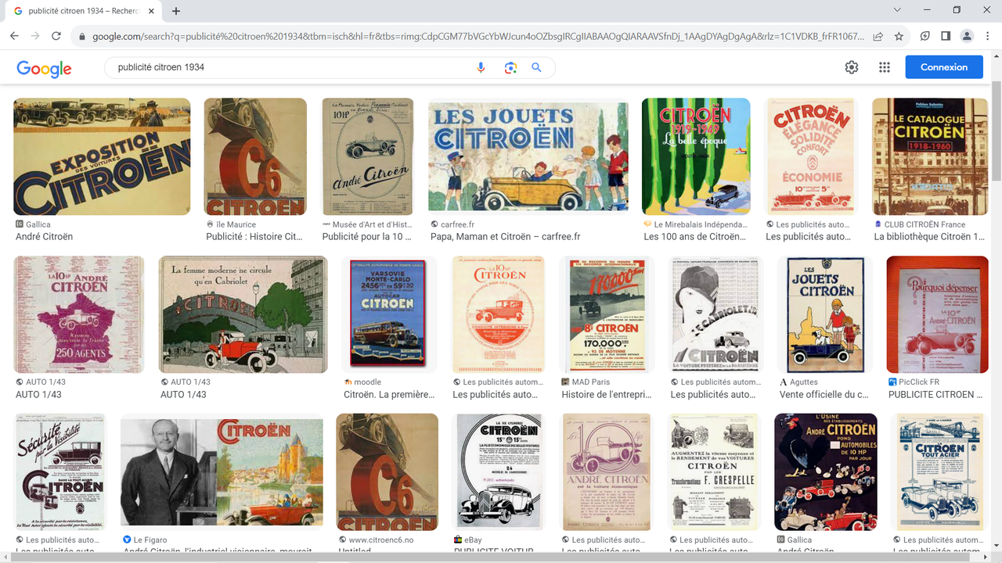Screen dimensions: 1002x563
Task: Open the 'Pourquoi dépenser' red poster image
Action: 938,314
